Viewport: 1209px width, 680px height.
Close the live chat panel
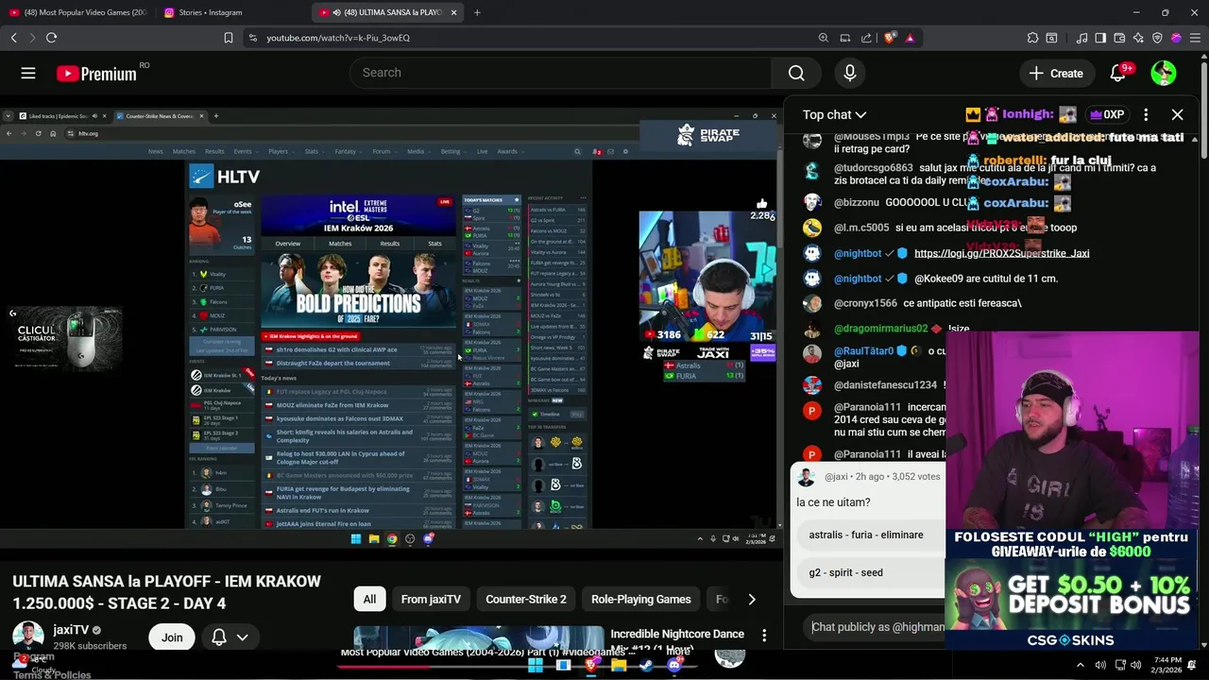(1177, 114)
